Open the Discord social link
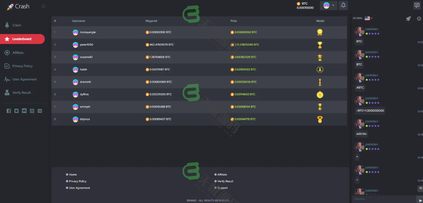Viewport: 423px width, 203px height. 24,111
